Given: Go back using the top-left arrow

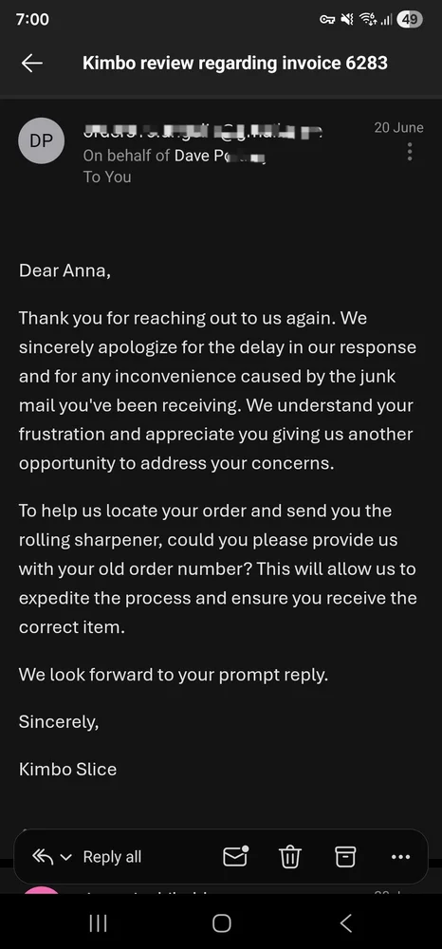Looking at the screenshot, I should click(x=32, y=63).
